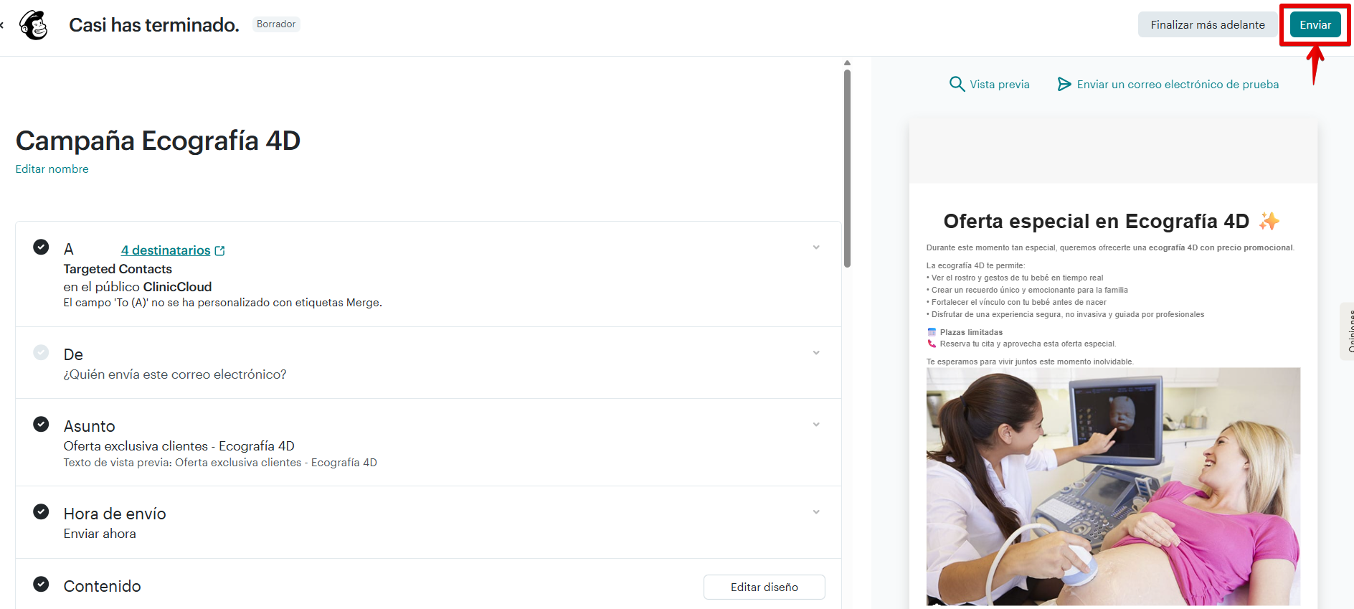Click the Editar diseño button

click(764, 587)
